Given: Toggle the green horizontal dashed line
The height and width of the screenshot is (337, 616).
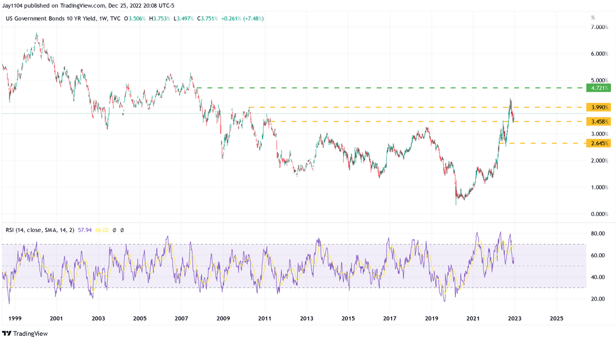Looking at the screenshot, I should pos(385,87).
